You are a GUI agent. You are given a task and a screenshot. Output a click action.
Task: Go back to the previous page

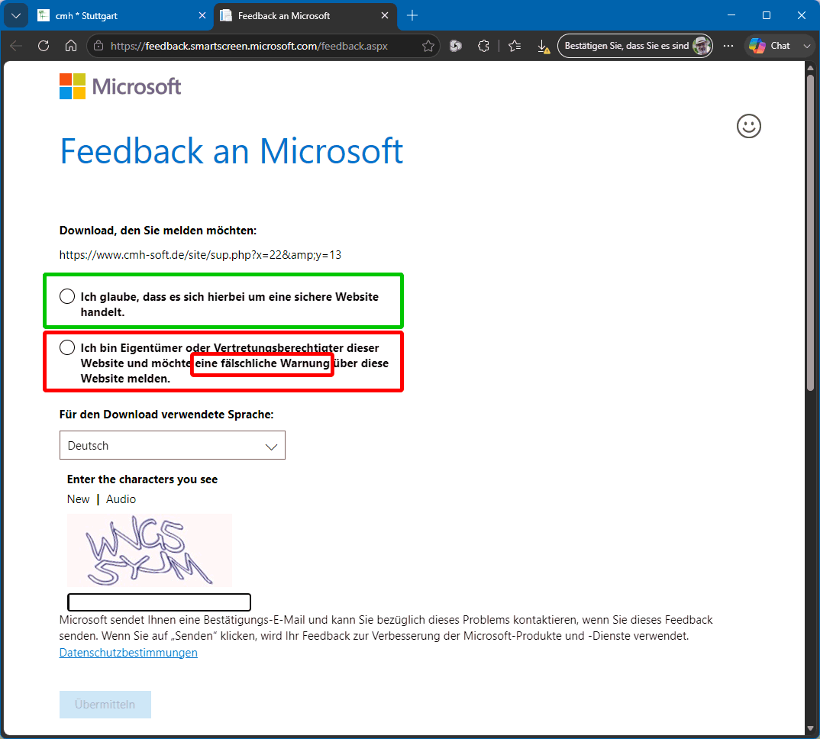click(16, 46)
